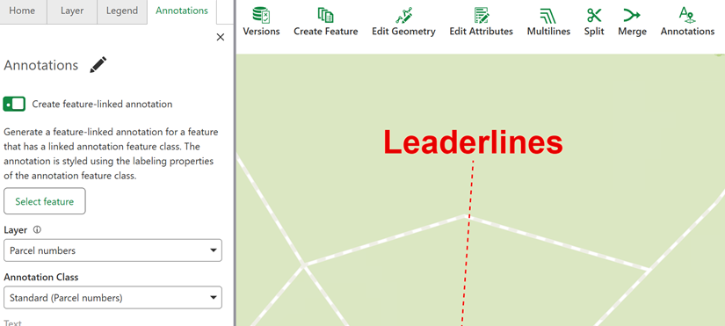This screenshot has height=326, width=725.
Task: Show the Layer info tooltip icon
Action: pos(37,230)
